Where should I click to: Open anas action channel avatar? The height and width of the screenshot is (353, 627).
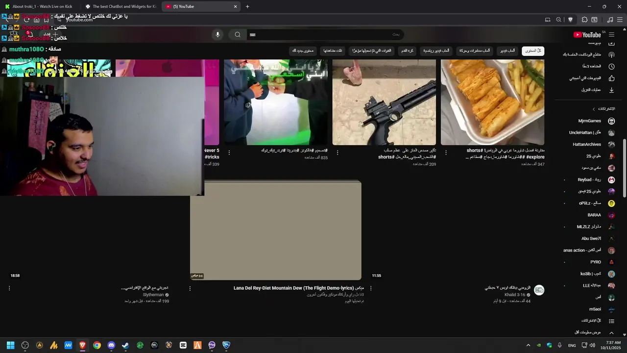pos(611,250)
